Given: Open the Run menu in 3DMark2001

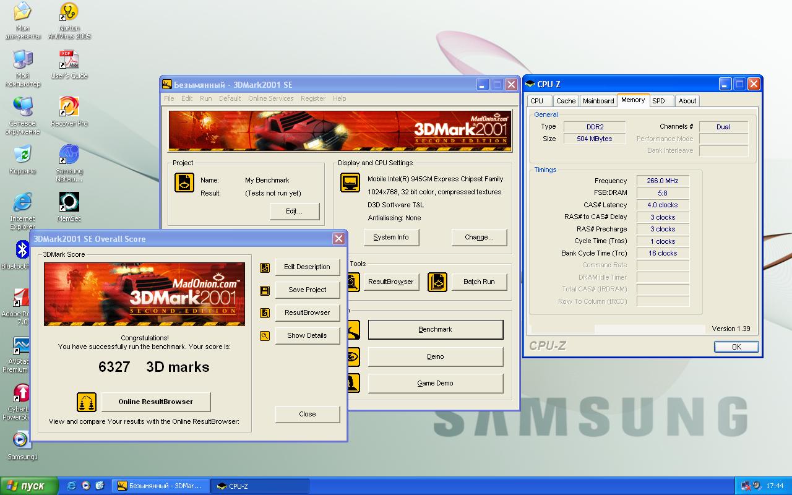Looking at the screenshot, I should click(x=205, y=98).
